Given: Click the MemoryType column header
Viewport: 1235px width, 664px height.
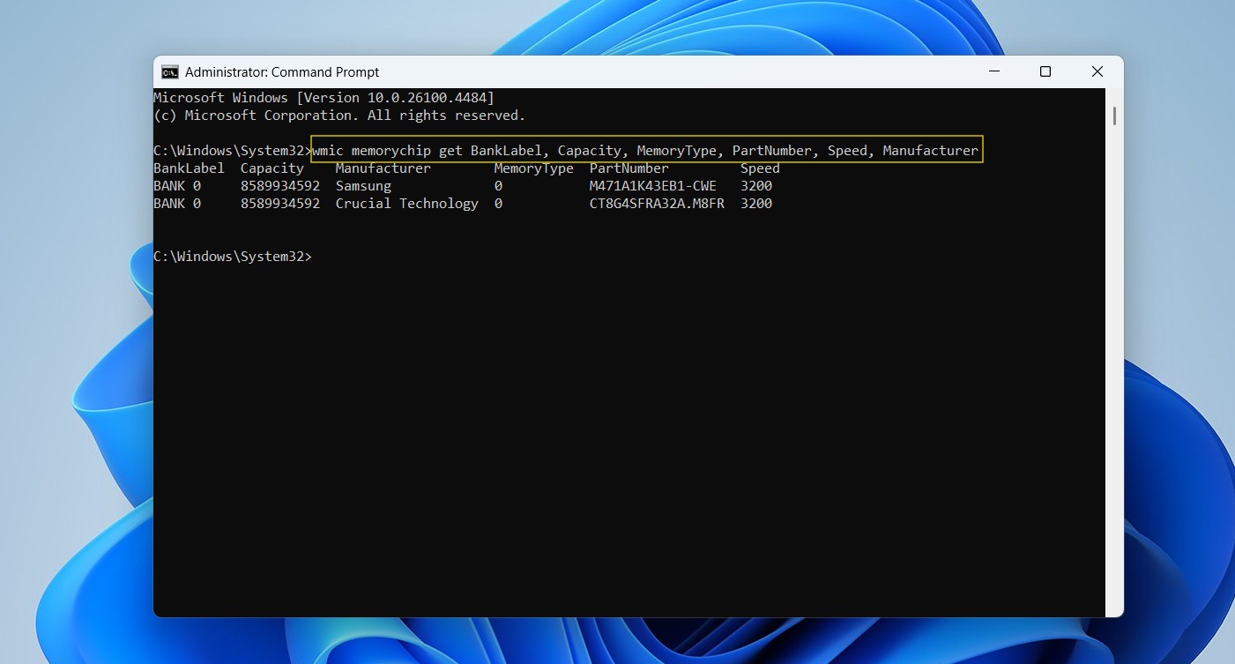Looking at the screenshot, I should coord(534,168).
